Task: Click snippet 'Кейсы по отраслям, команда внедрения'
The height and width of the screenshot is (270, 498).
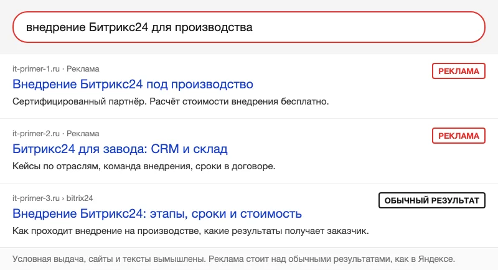Action: pos(101,166)
